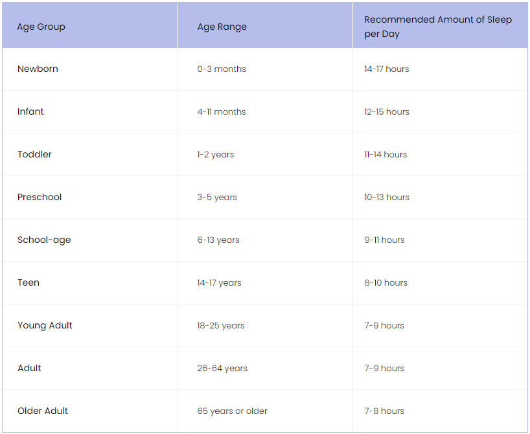Screen dimensions: 530x434
Task: Click the 65 years or older cell
Action: tap(232, 411)
